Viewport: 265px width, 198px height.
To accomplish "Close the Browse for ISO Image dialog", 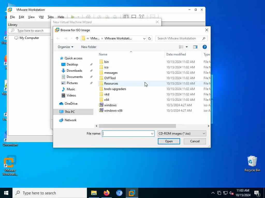I will pos(207,30).
